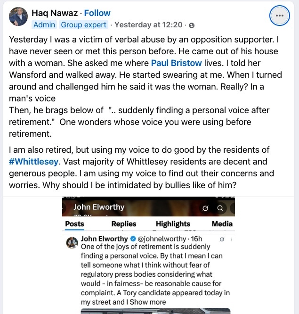This screenshot has width=299, height=314.
Task: Click the post audience privacy icon
Action: pos(192,25)
